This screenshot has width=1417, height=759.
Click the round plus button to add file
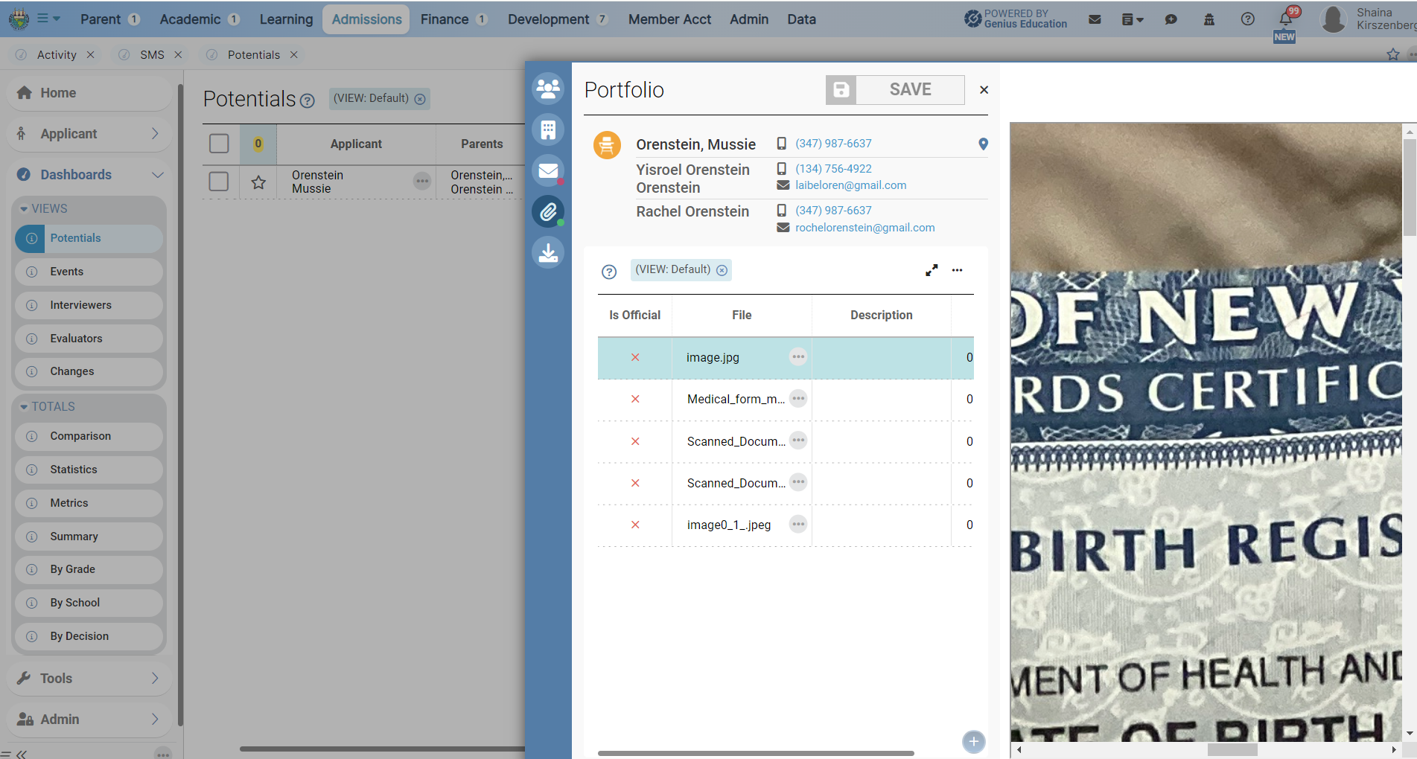coord(973,741)
